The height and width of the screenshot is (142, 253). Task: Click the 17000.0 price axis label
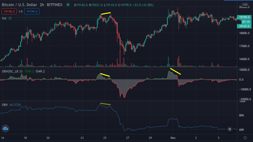point(244,46)
